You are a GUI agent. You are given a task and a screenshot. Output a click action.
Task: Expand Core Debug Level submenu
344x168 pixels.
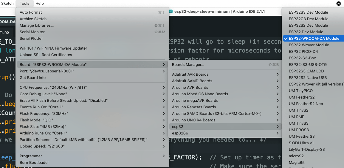coord(92,94)
